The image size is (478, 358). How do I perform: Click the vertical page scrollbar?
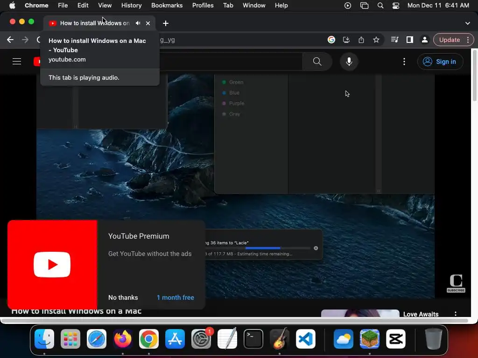point(474,76)
